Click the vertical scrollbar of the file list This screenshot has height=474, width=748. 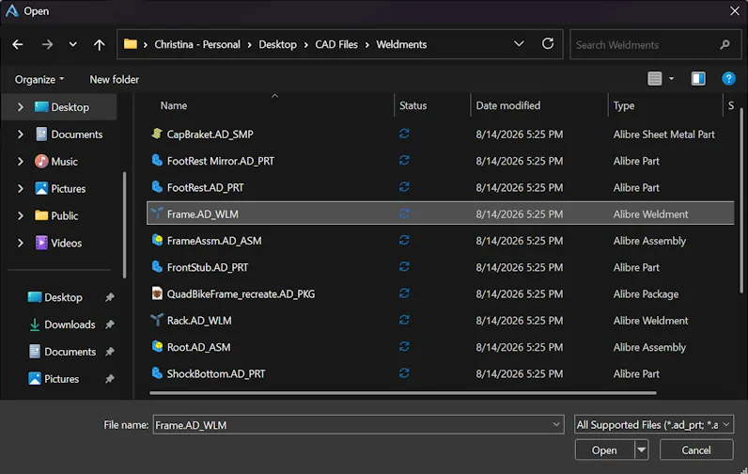click(740, 200)
